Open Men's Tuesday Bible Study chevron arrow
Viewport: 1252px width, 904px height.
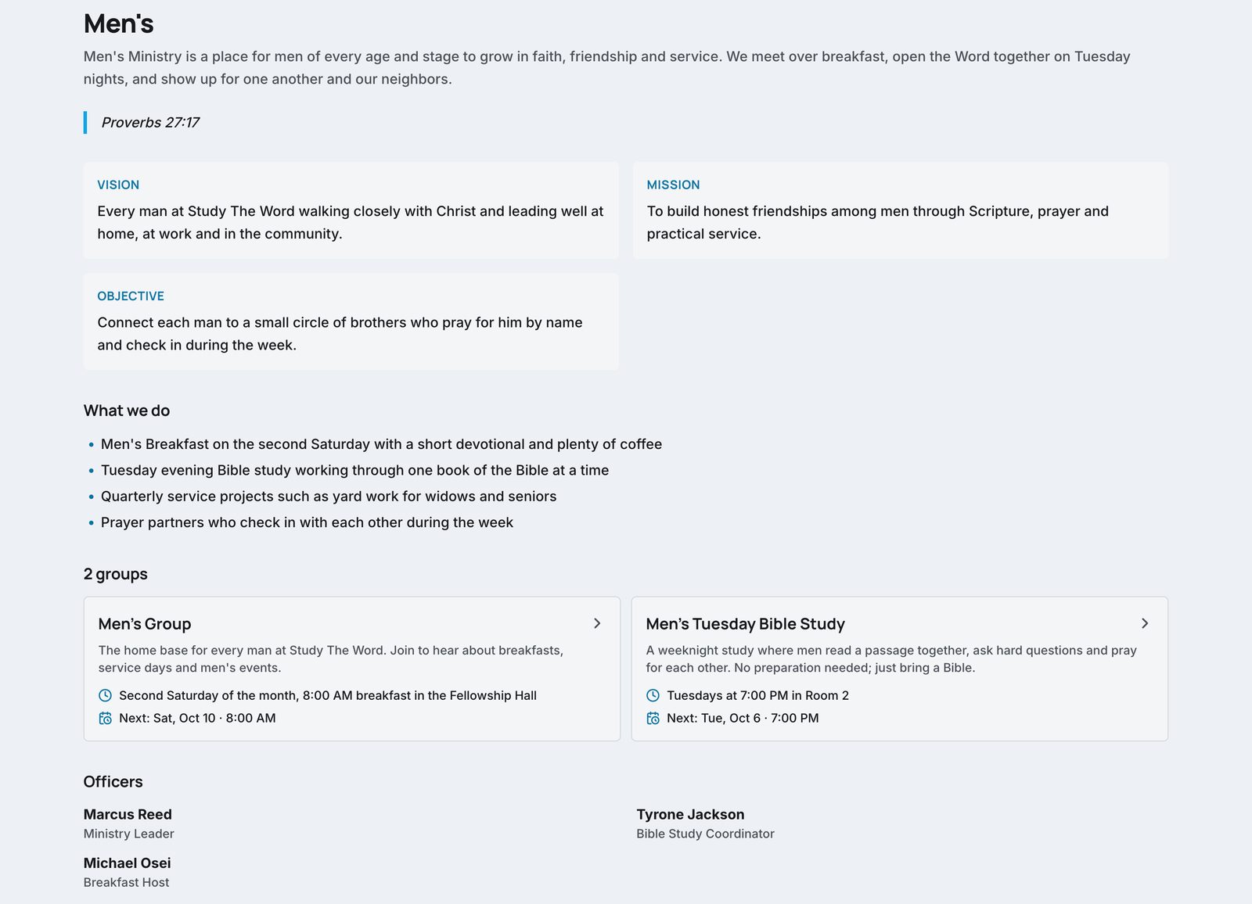tap(1145, 623)
